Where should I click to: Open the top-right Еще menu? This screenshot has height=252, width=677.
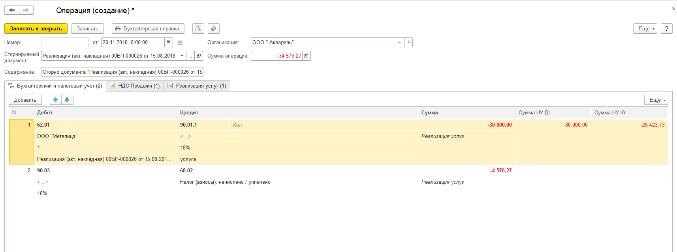pos(645,28)
